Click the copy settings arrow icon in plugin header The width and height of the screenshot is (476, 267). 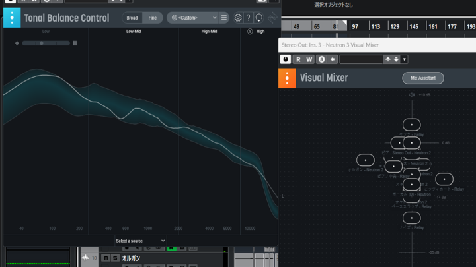(x=333, y=59)
